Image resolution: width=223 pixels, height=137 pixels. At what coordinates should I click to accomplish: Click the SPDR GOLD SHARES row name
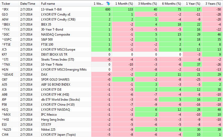coord(55,80)
